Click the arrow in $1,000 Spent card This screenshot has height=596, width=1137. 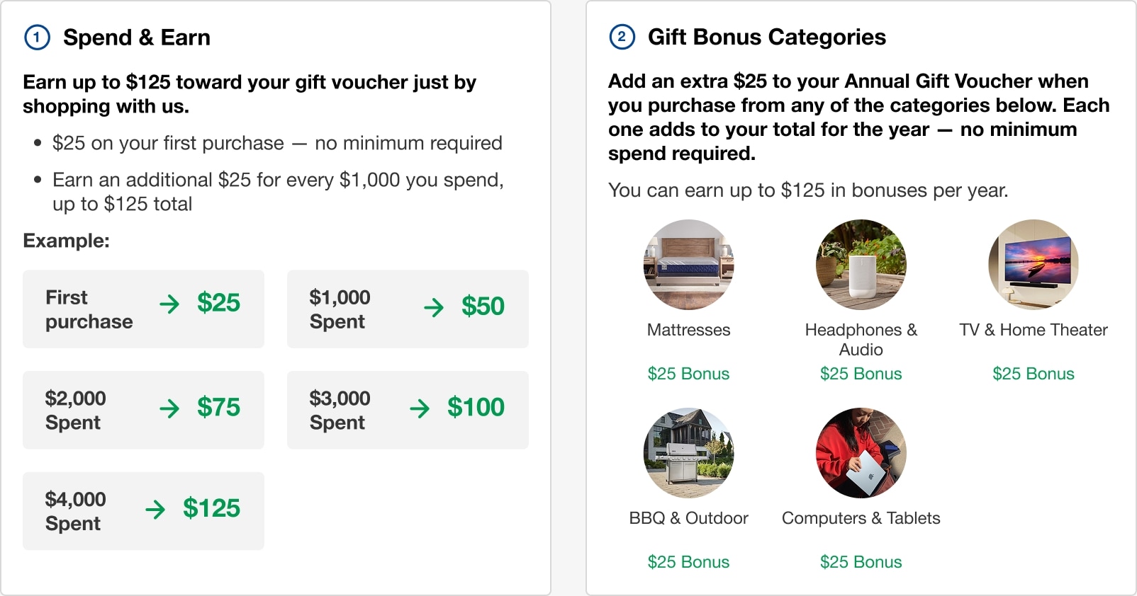point(434,307)
